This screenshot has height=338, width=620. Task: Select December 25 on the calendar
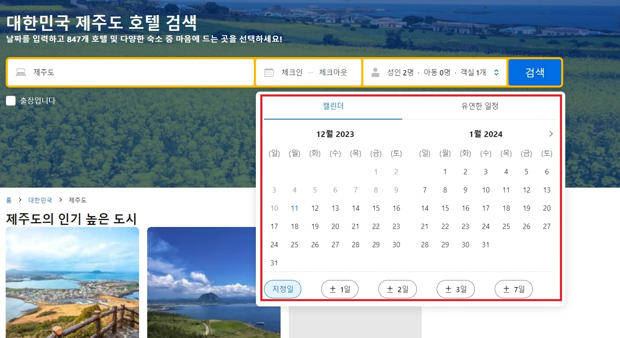(x=294, y=244)
